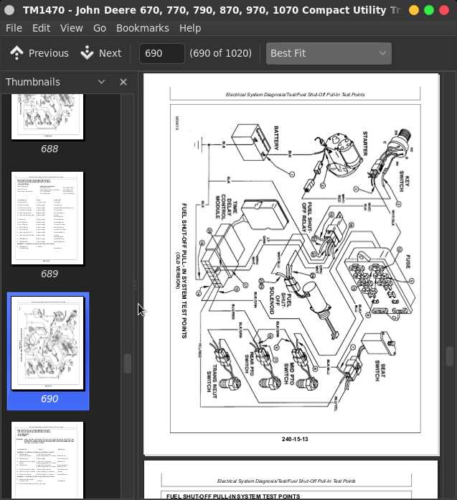Open the View menu
Viewport: 457px width, 500px height.
[x=72, y=28]
